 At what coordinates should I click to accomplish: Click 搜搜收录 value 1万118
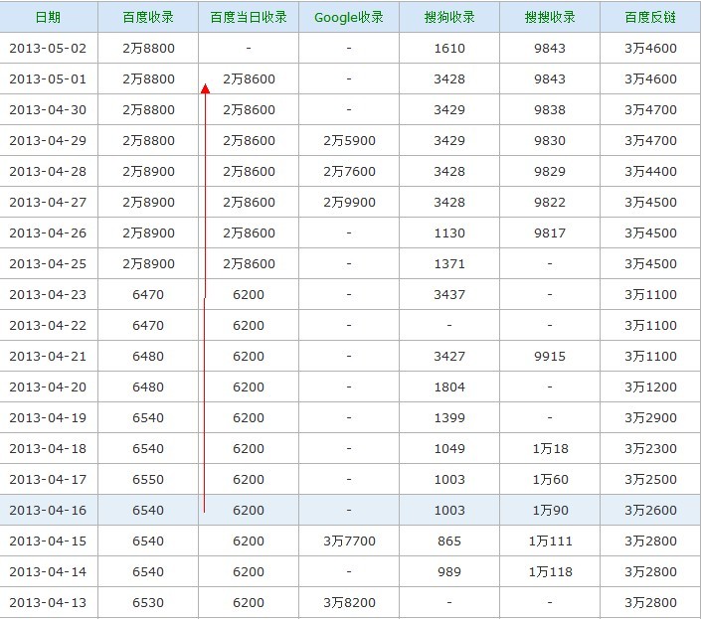click(550, 571)
